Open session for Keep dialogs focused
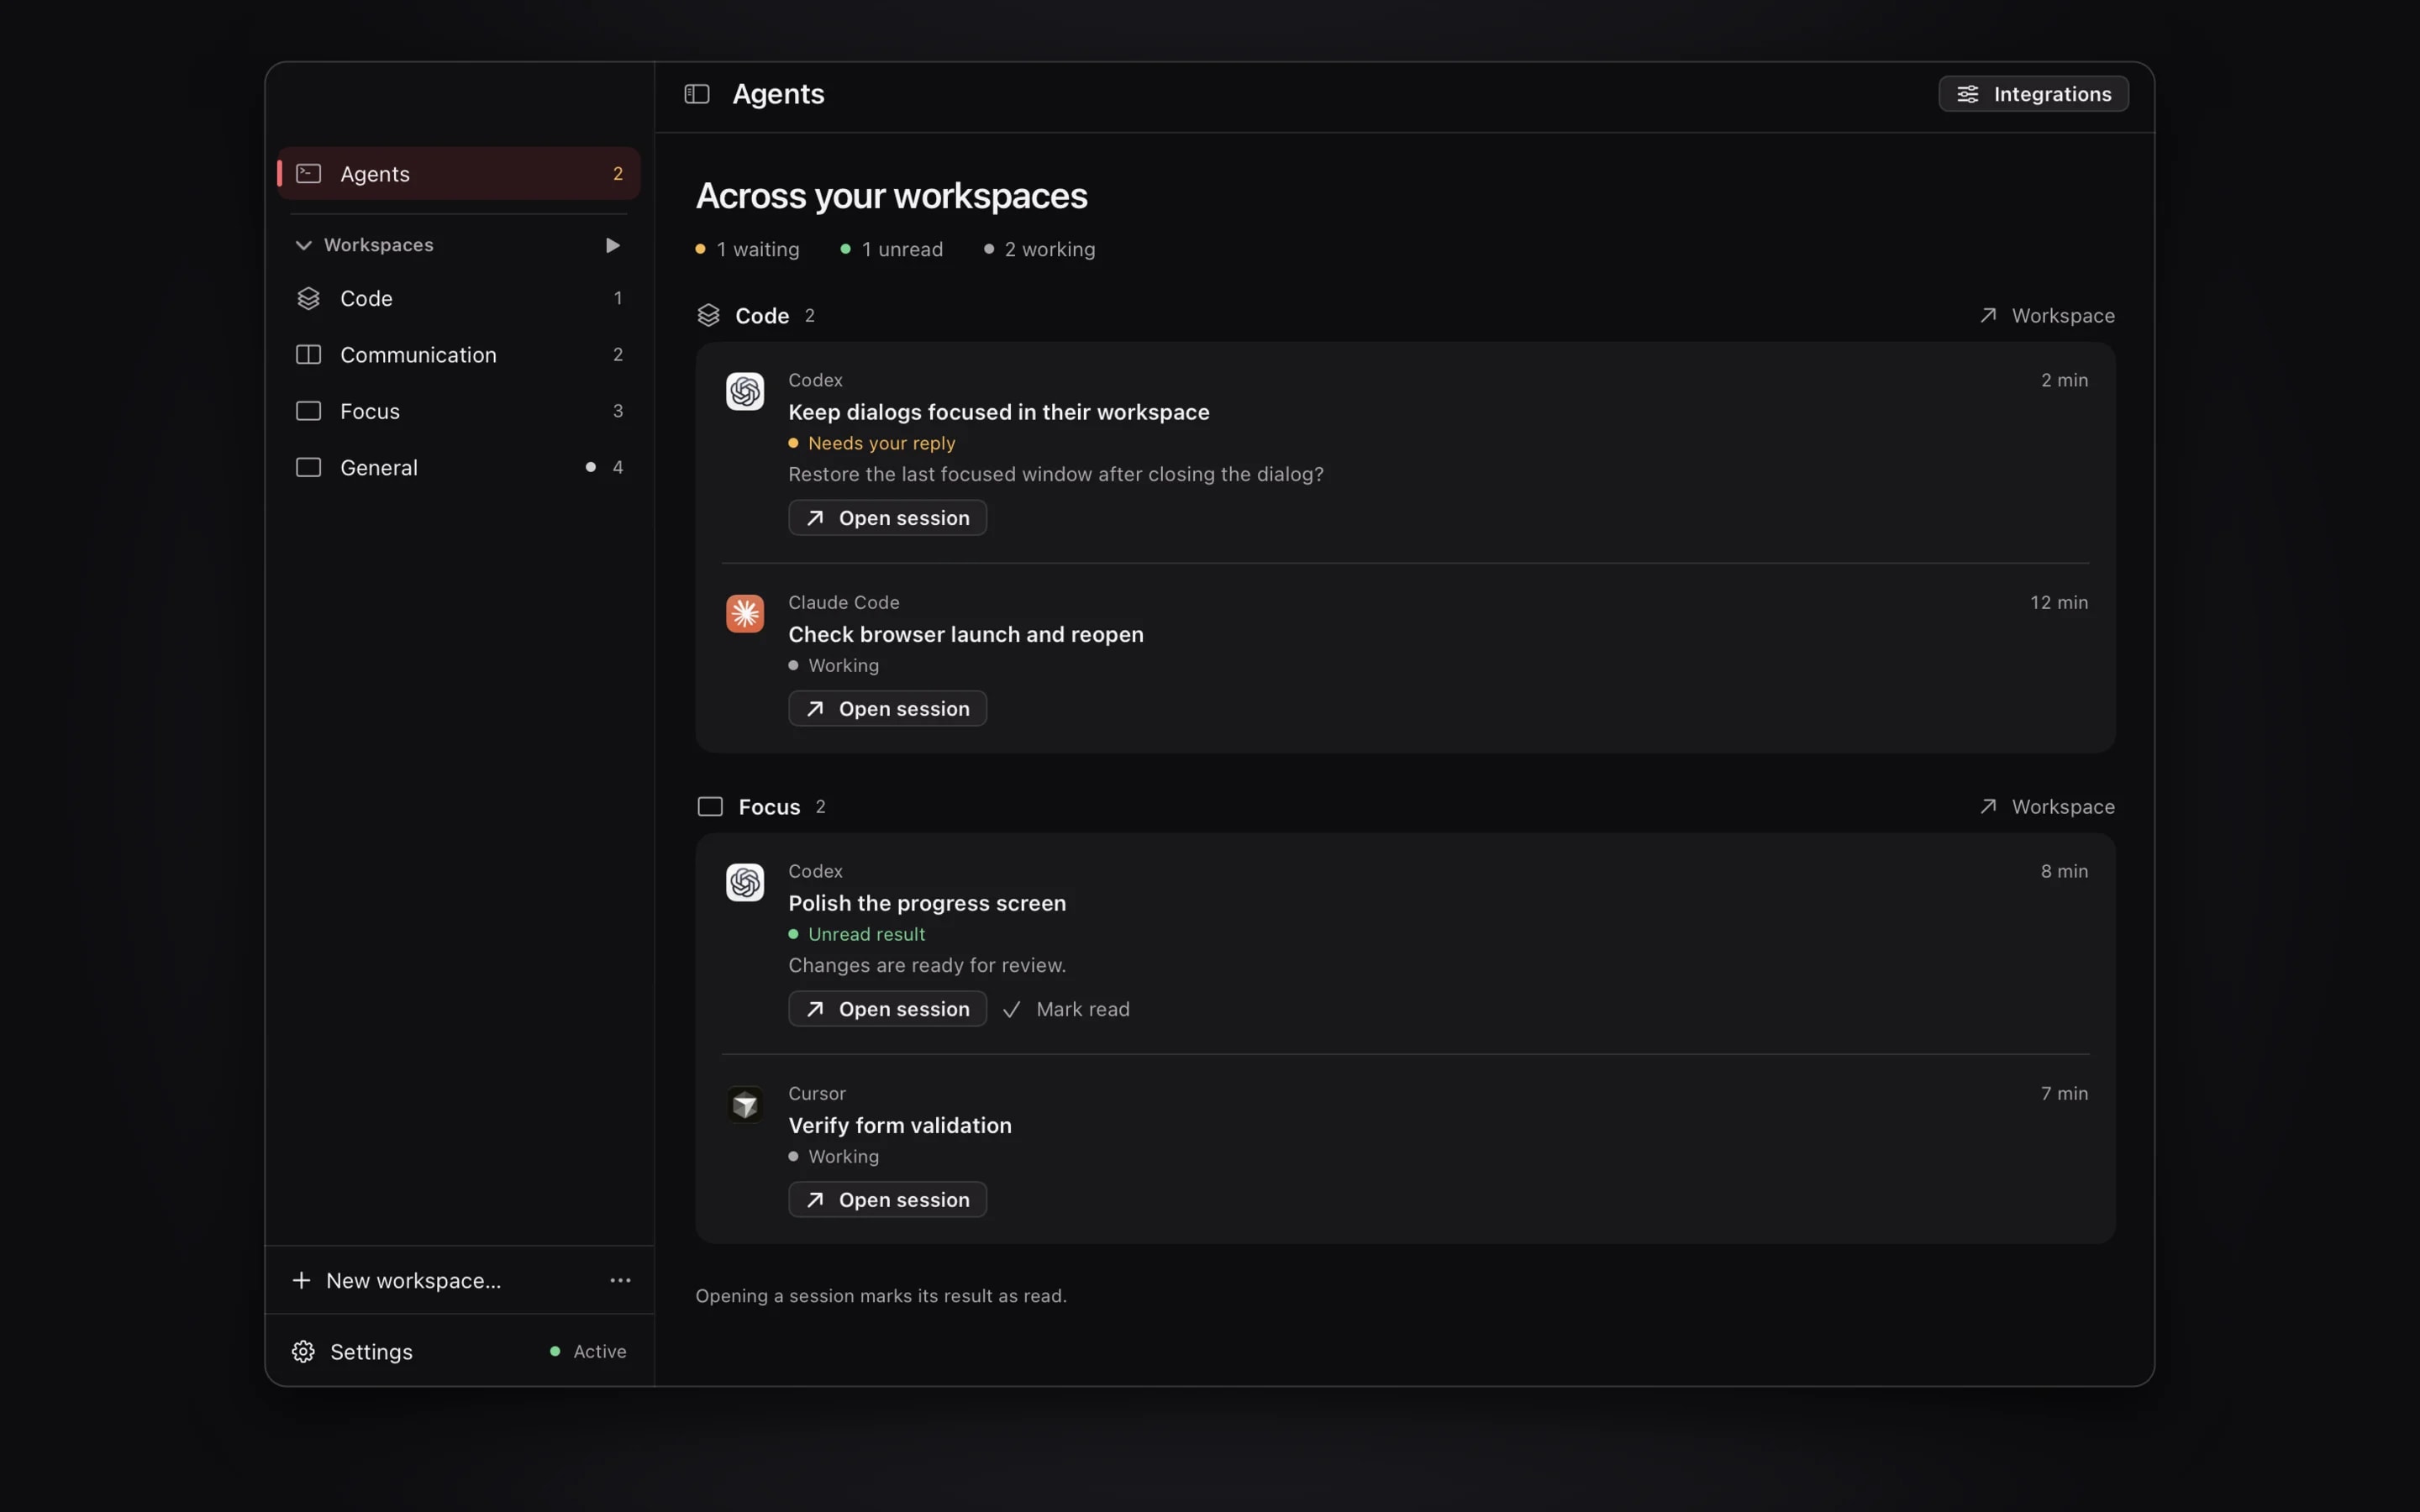Image resolution: width=2420 pixels, height=1512 pixels. click(x=887, y=518)
